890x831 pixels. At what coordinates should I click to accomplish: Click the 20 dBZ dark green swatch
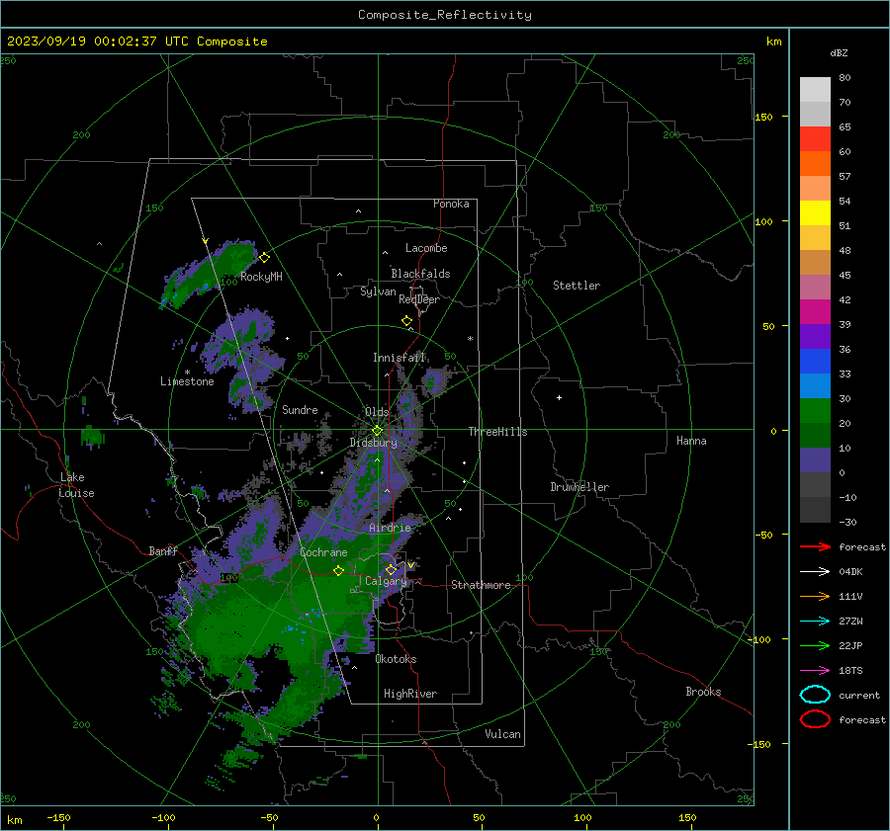(815, 436)
